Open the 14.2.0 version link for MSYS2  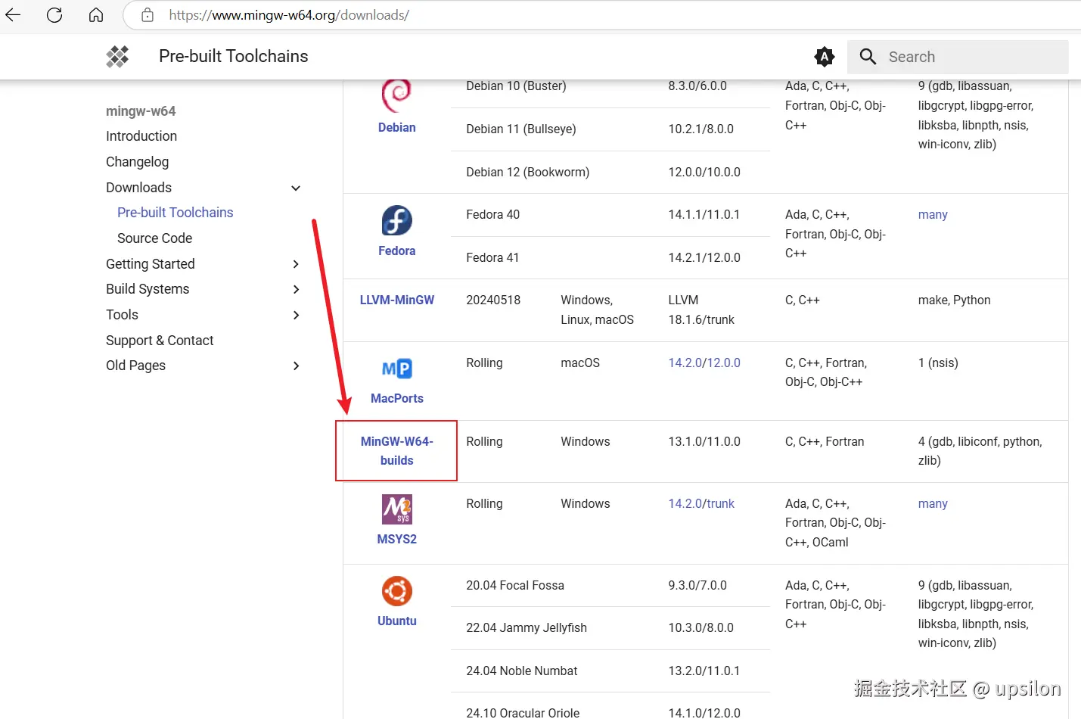coord(685,504)
